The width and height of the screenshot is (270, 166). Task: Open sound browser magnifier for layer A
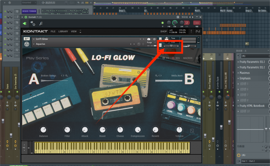point(66,76)
